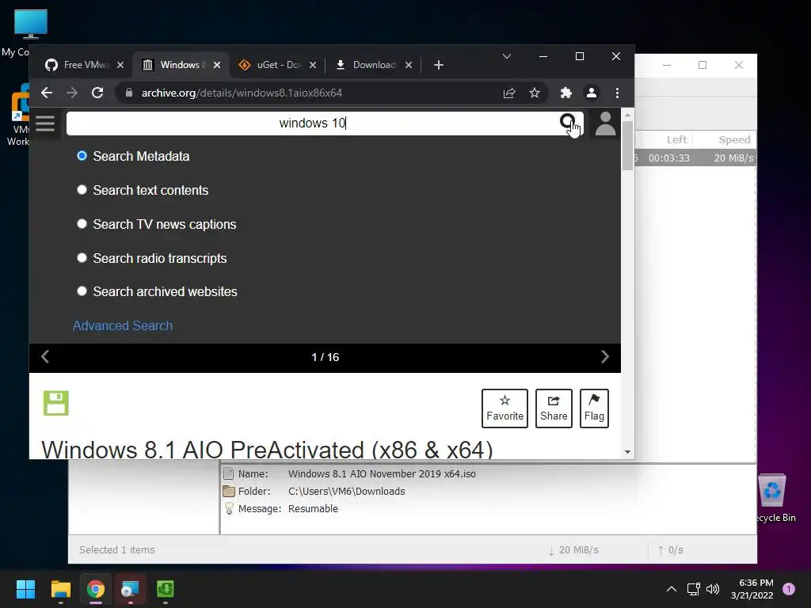Open VMware Workstation taskbar icon

pyautogui.click(x=130, y=589)
